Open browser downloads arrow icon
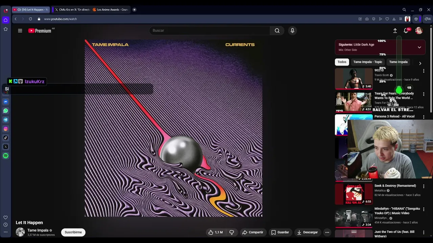The width and height of the screenshot is (433, 243). point(394,19)
